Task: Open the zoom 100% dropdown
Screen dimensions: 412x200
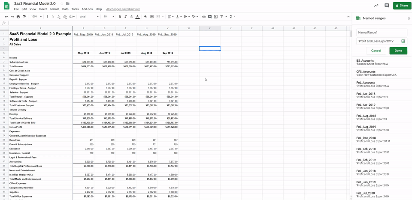Action: coord(36,17)
